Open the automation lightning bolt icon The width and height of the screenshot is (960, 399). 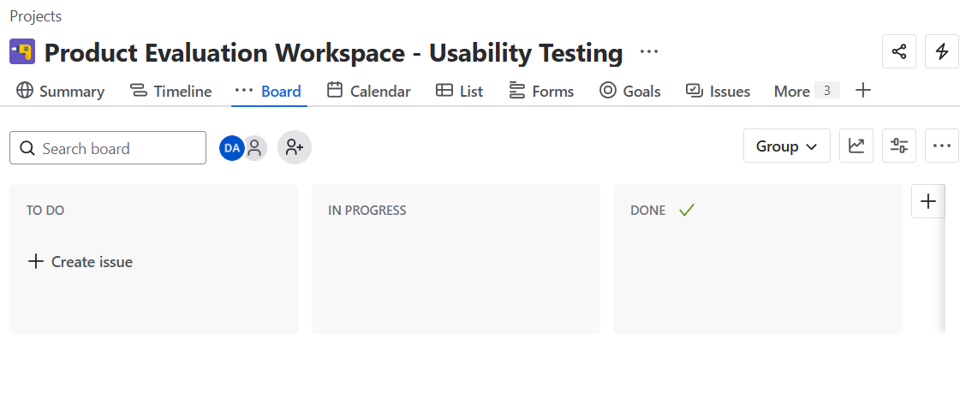[x=942, y=52]
